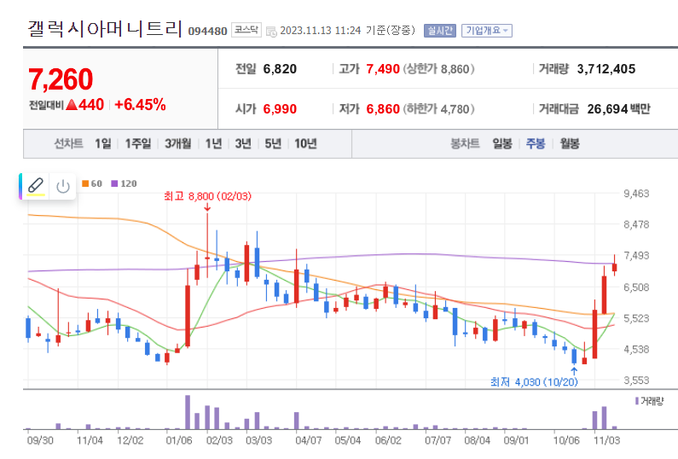This screenshot has width=678, height=459.
Task: Select the 1일 line chart tab
Action: [103, 143]
